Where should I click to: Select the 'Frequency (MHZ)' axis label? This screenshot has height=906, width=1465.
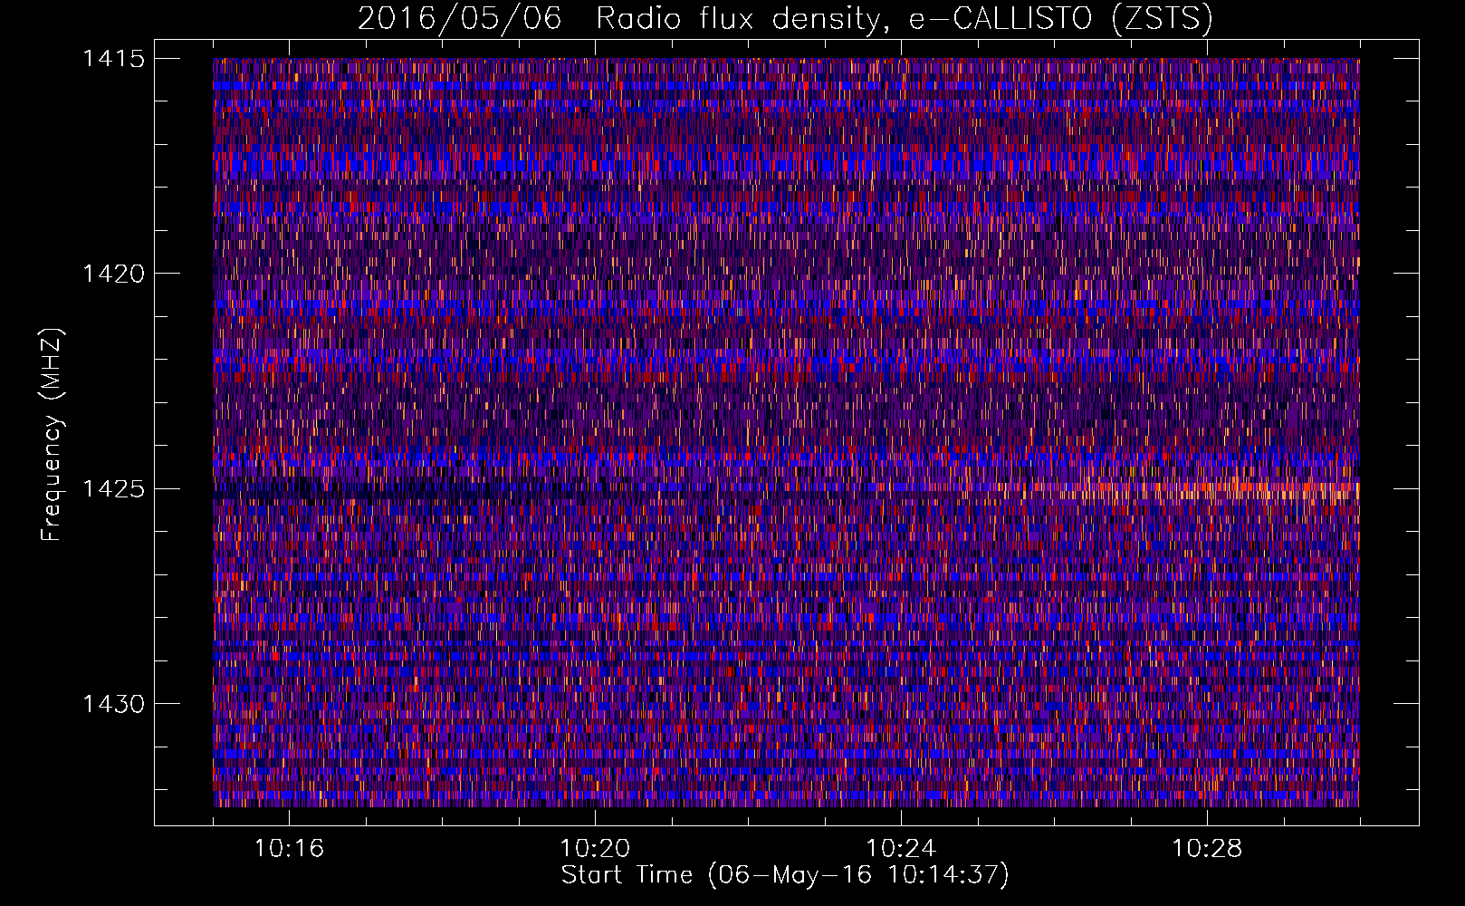(53, 435)
